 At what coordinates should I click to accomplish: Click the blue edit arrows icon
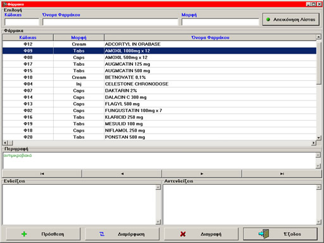[x=102, y=234]
